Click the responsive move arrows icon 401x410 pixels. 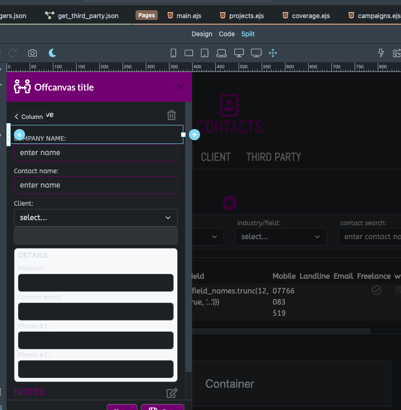(273, 53)
